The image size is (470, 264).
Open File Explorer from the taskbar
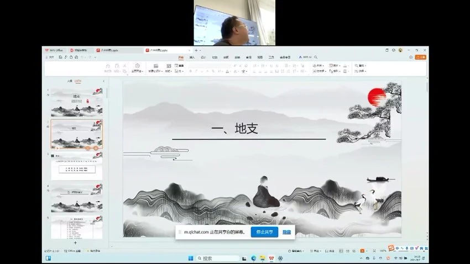point(263,258)
